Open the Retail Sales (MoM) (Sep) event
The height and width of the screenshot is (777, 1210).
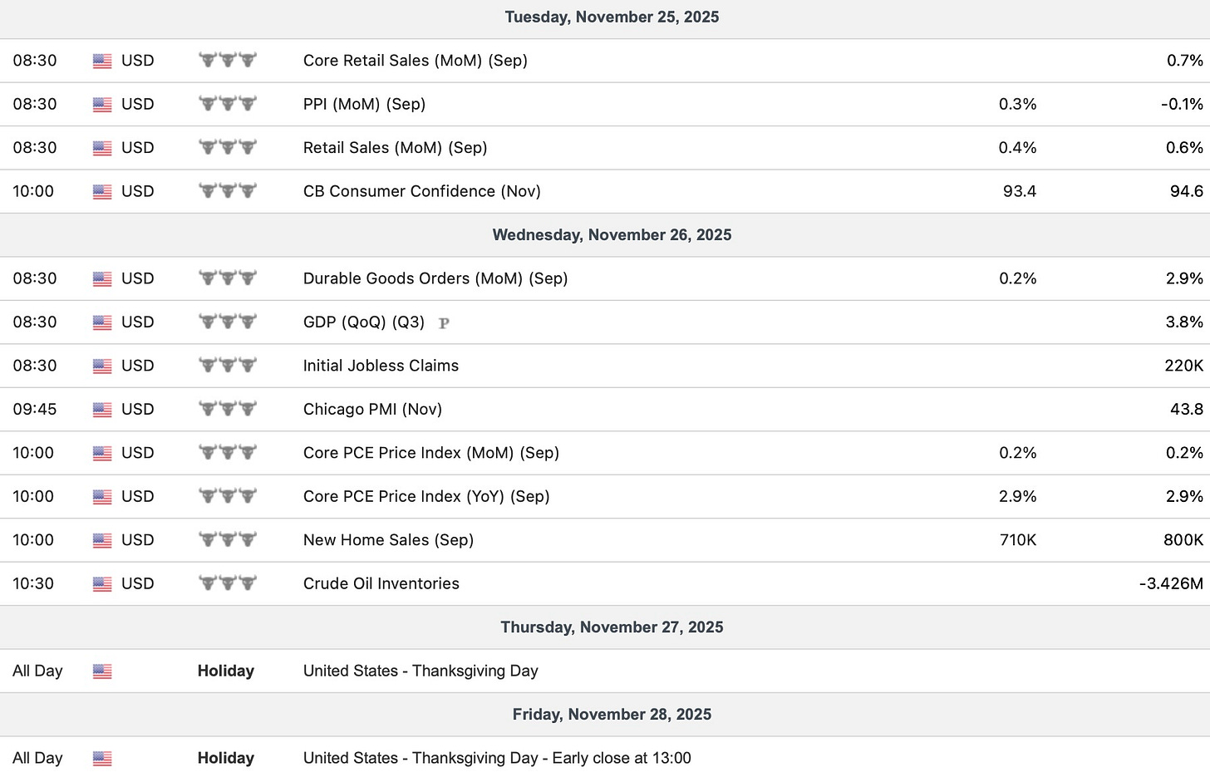[x=395, y=148]
